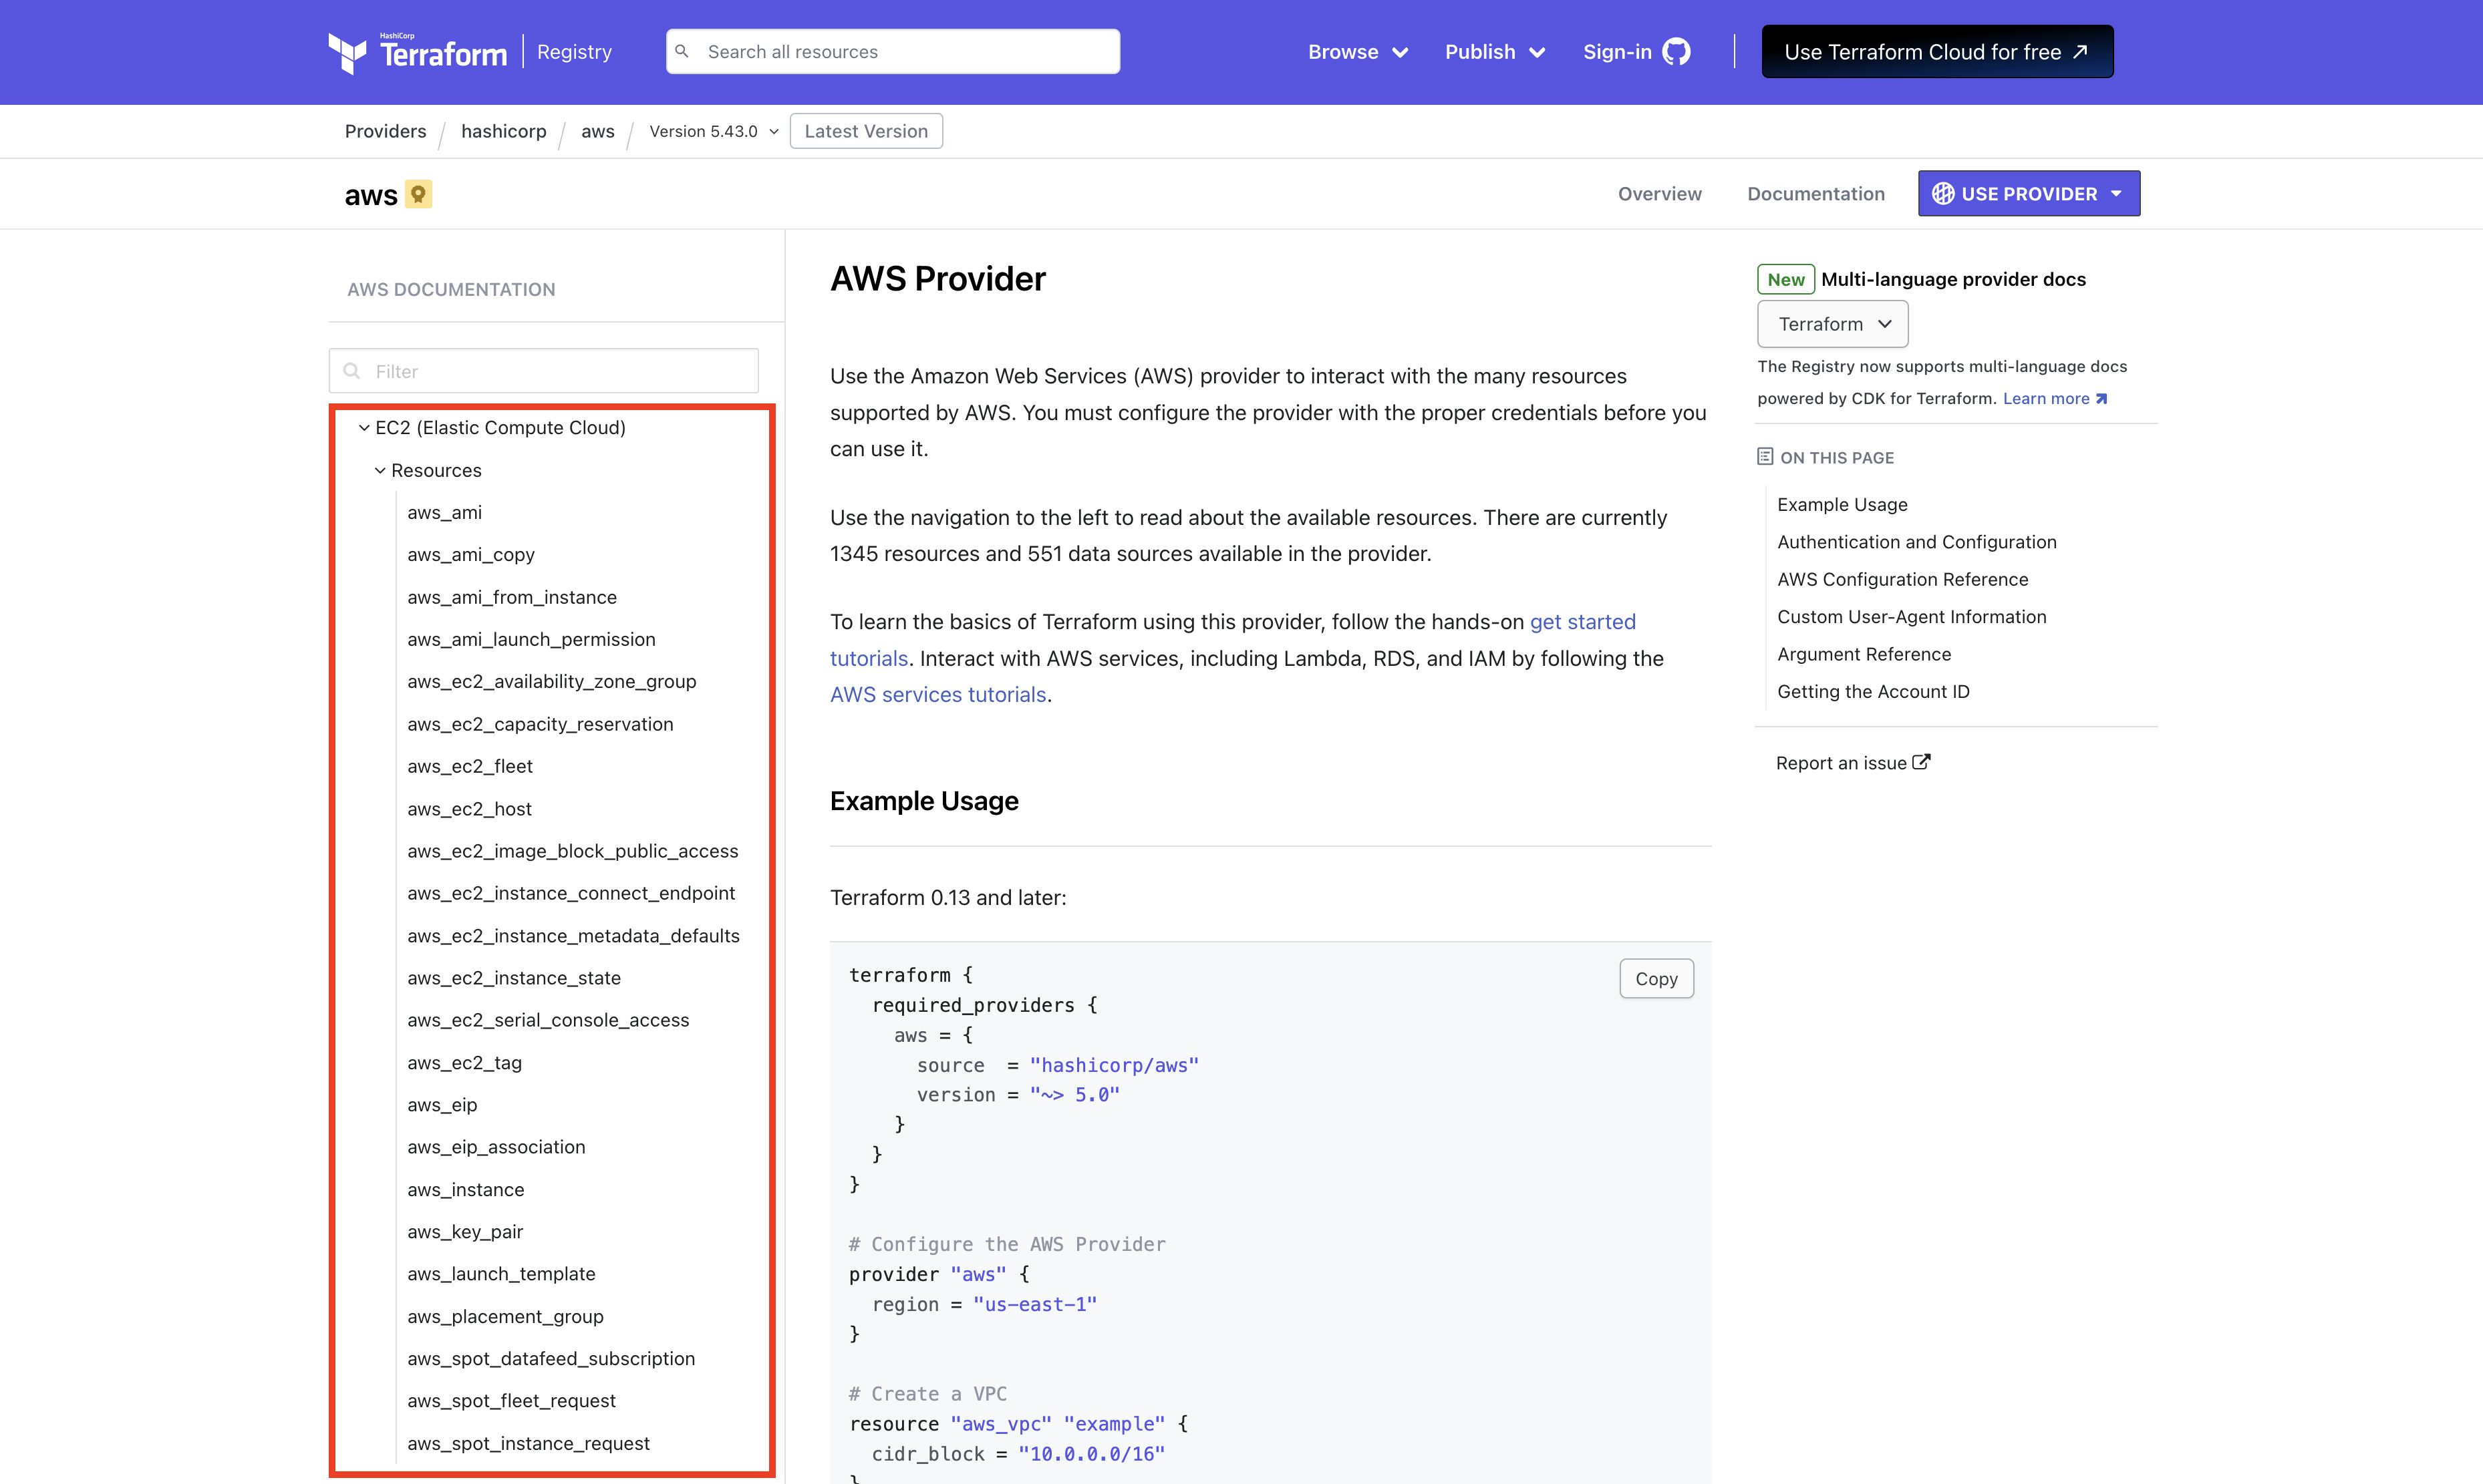Click the arrow icon on Terraform Cloud button
2483x1484 pixels.
pos(2081,51)
